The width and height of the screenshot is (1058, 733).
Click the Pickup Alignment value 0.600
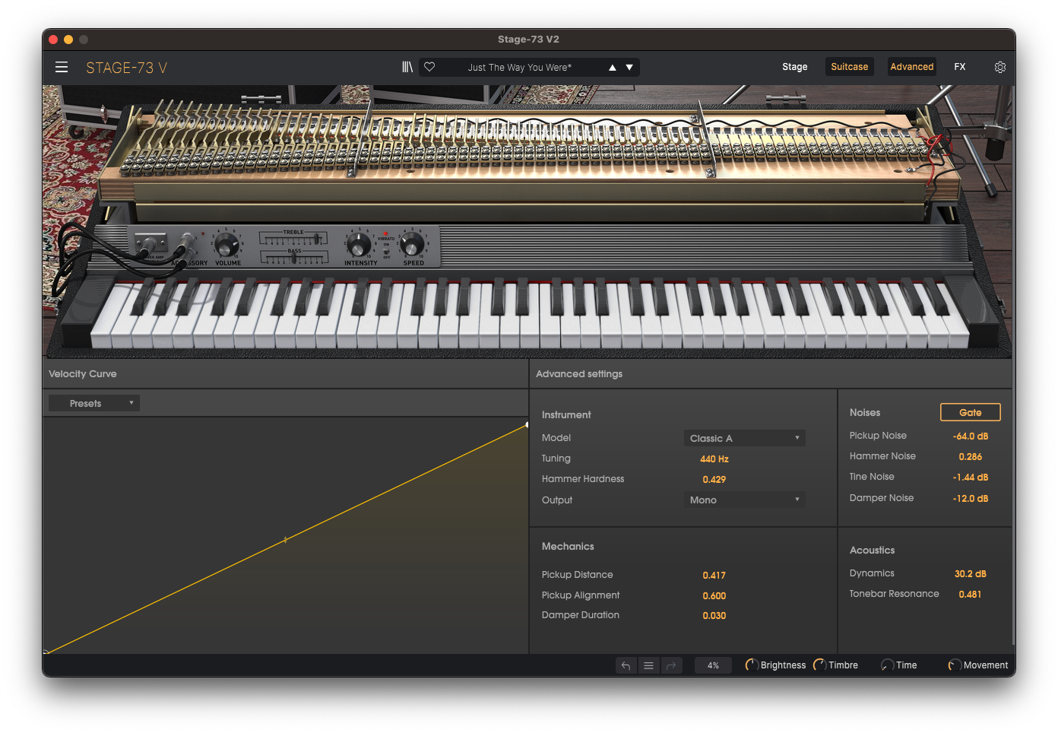click(x=714, y=596)
